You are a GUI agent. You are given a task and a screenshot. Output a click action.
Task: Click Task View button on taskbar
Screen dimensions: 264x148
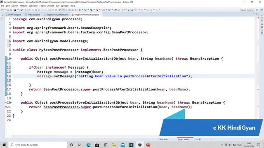click(x=80, y=145)
